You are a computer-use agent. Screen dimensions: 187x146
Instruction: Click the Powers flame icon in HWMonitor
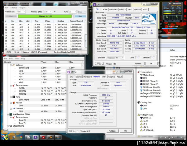tap(14, 103)
